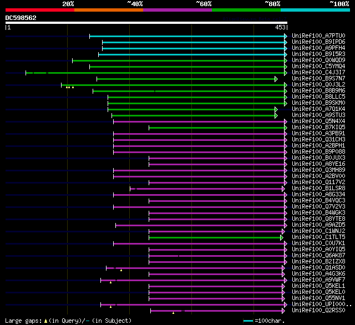Select the red 20% segment in color legend
Viewport: 355px width, 325px height.
click(40, 10)
